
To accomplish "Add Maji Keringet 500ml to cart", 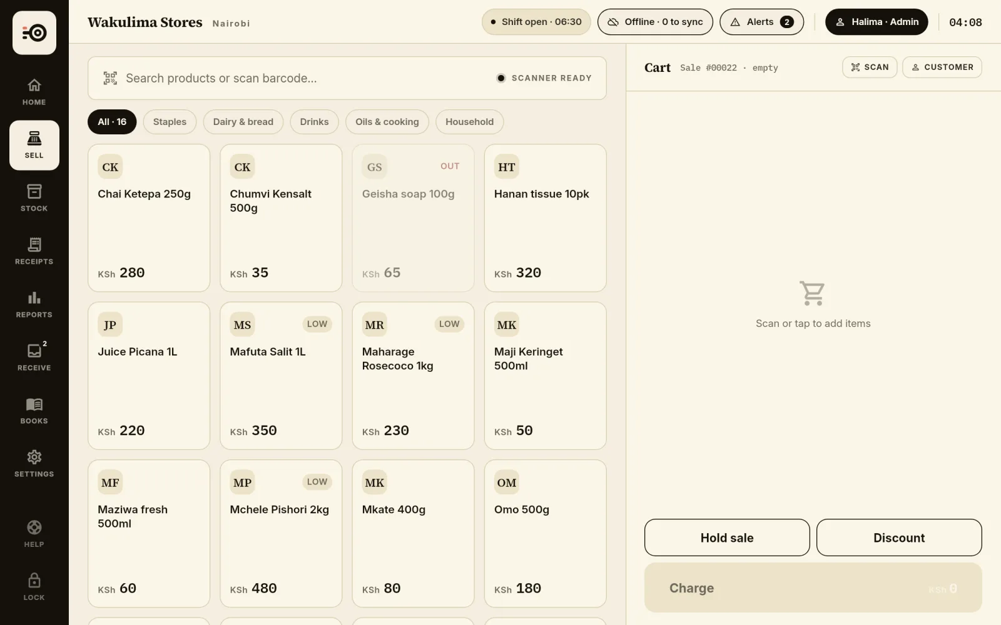I will 546,376.
